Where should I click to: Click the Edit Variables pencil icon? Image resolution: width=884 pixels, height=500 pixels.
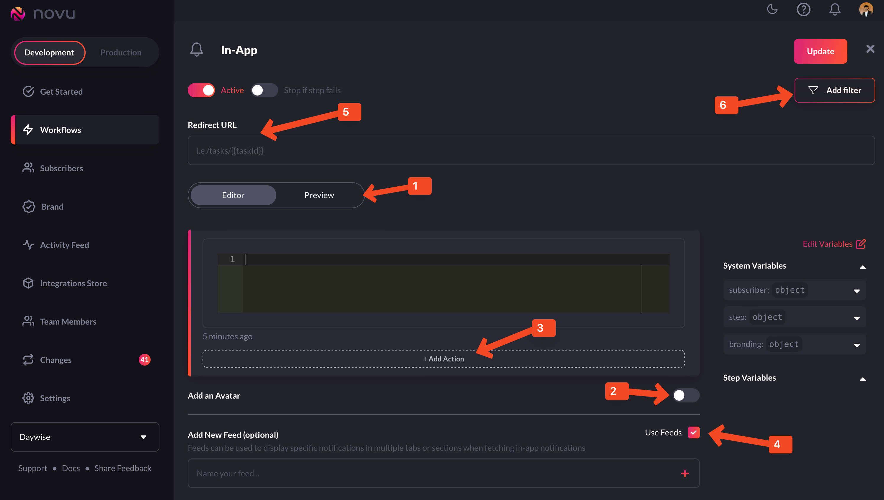point(861,244)
